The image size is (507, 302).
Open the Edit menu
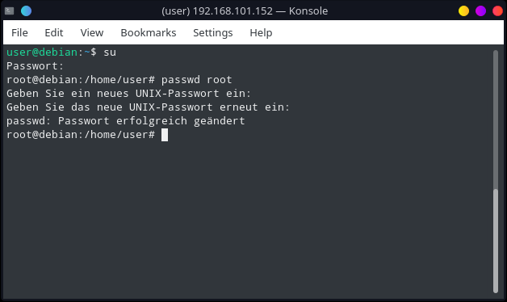[x=53, y=32]
